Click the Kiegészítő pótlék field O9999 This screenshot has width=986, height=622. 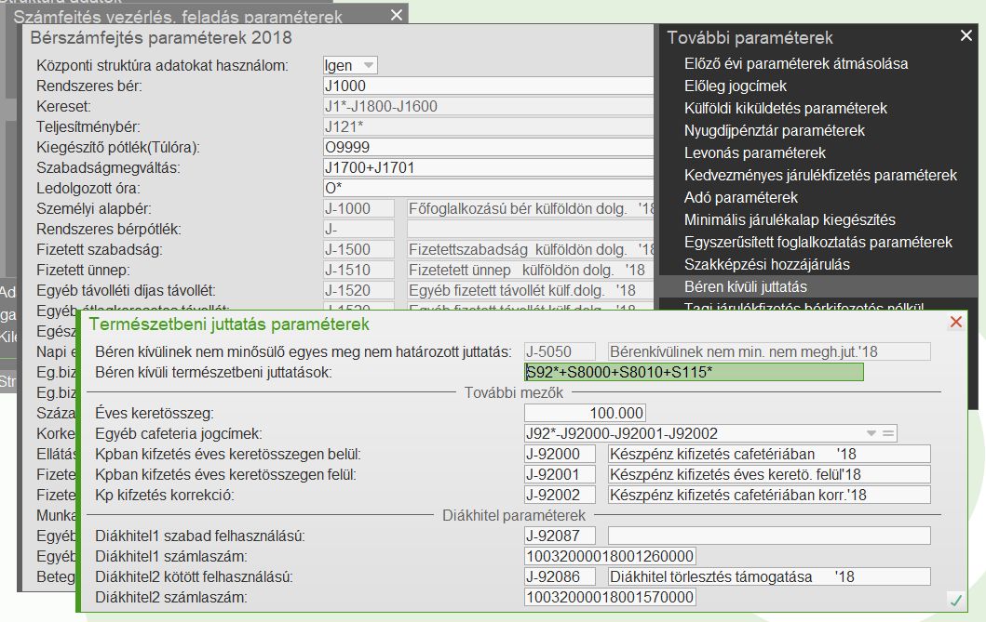pos(488,147)
